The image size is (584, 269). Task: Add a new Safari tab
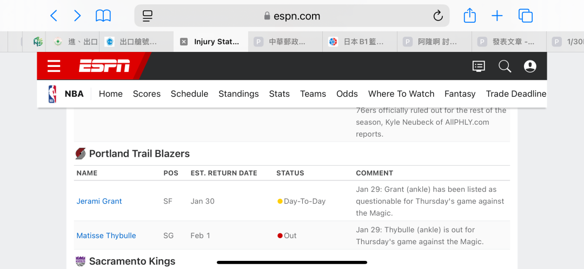[x=497, y=16]
